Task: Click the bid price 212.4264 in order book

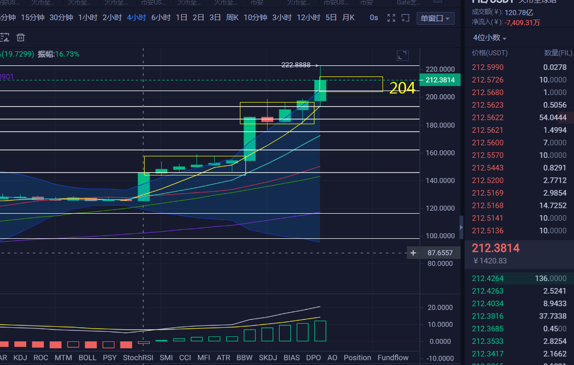Action: click(487, 279)
